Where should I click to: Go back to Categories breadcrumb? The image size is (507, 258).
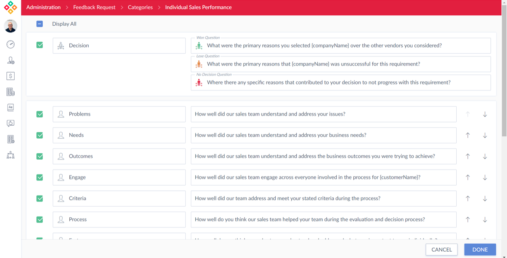(x=140, y=7)
